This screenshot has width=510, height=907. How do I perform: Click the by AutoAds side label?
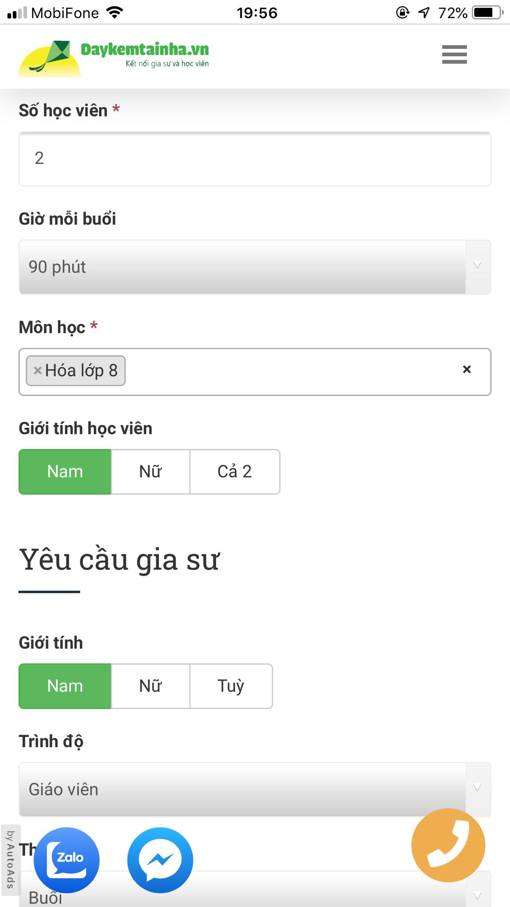click(10, 859)
